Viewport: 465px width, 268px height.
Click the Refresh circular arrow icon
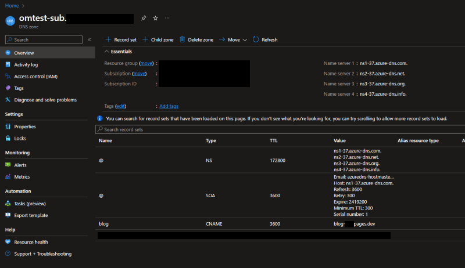point(256,39)
